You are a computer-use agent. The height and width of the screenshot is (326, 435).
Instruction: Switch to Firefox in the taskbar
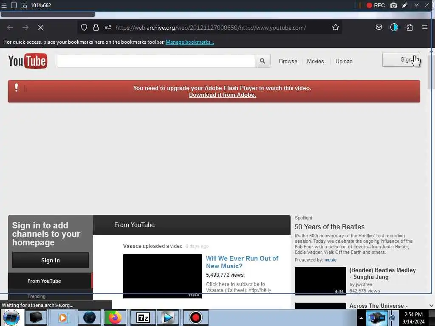tap(115, 318)
